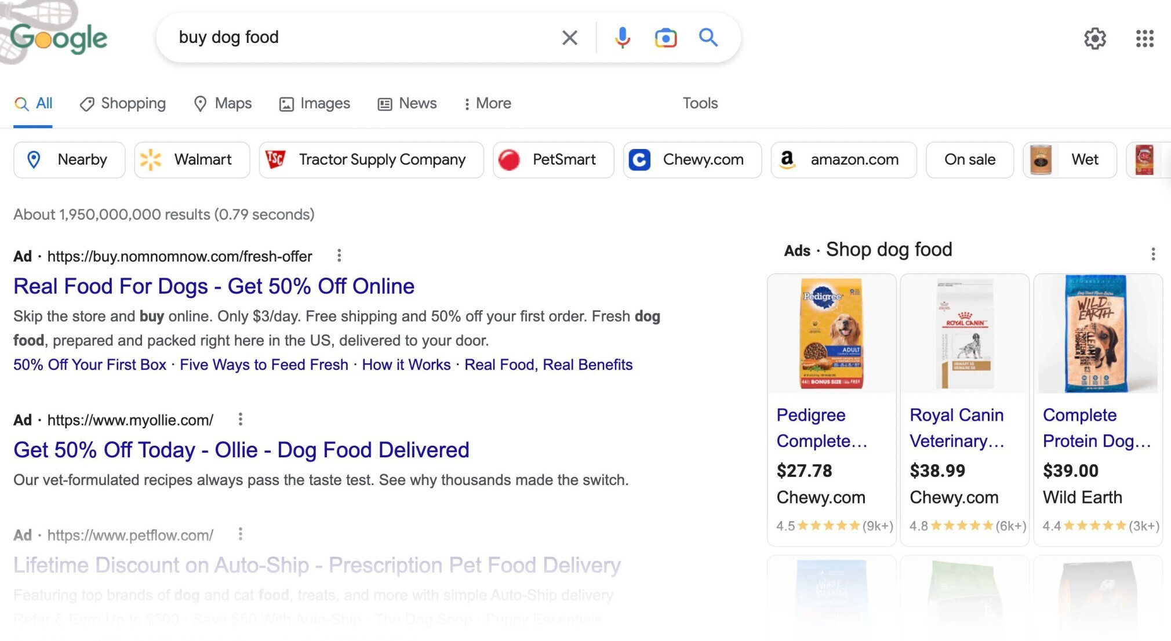
Task: Click the blue magnifier search icon
Action: coord(708,38)
